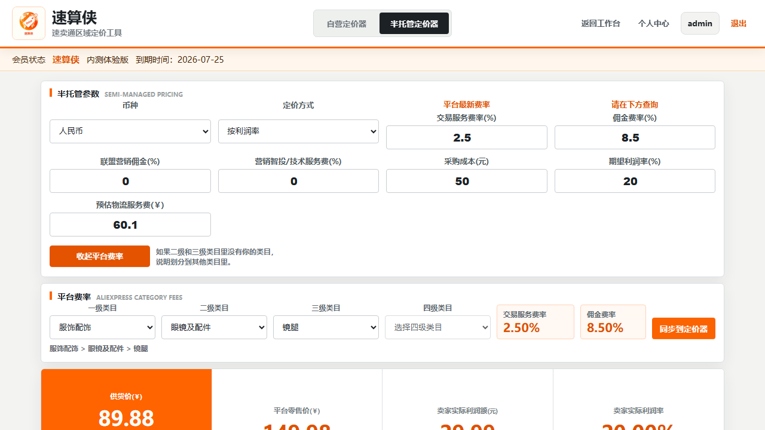Open the 币种 currency dropdown
The image size is (765, 430).
pyautogui.click(x=130, y=131)
